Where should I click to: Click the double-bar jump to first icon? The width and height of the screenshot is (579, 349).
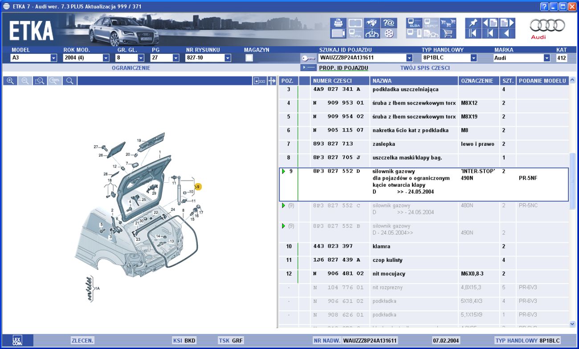pos(473,33)
